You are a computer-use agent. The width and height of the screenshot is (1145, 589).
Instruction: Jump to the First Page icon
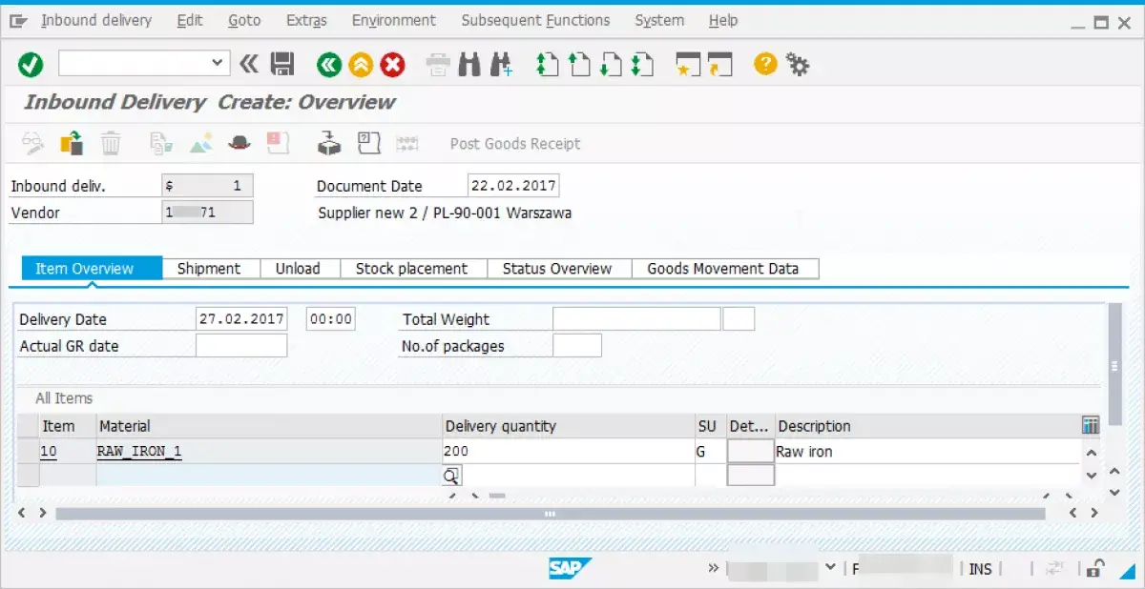547,65
